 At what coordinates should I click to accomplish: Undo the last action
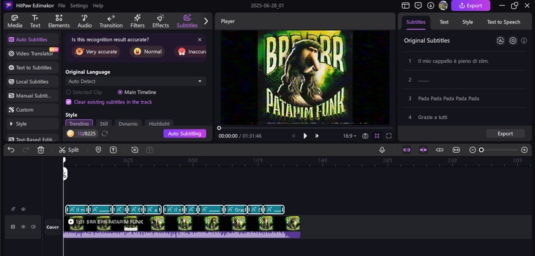[11, 149]
